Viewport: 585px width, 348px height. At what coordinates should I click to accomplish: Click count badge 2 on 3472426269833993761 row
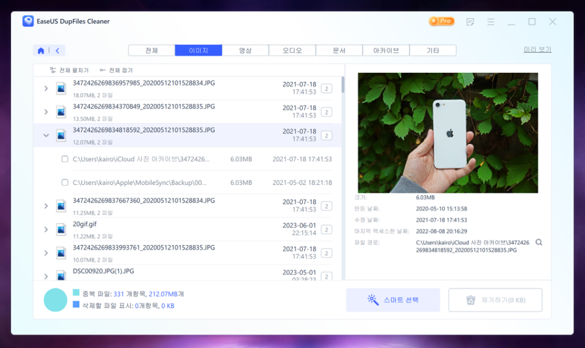(x=326, y=253)
